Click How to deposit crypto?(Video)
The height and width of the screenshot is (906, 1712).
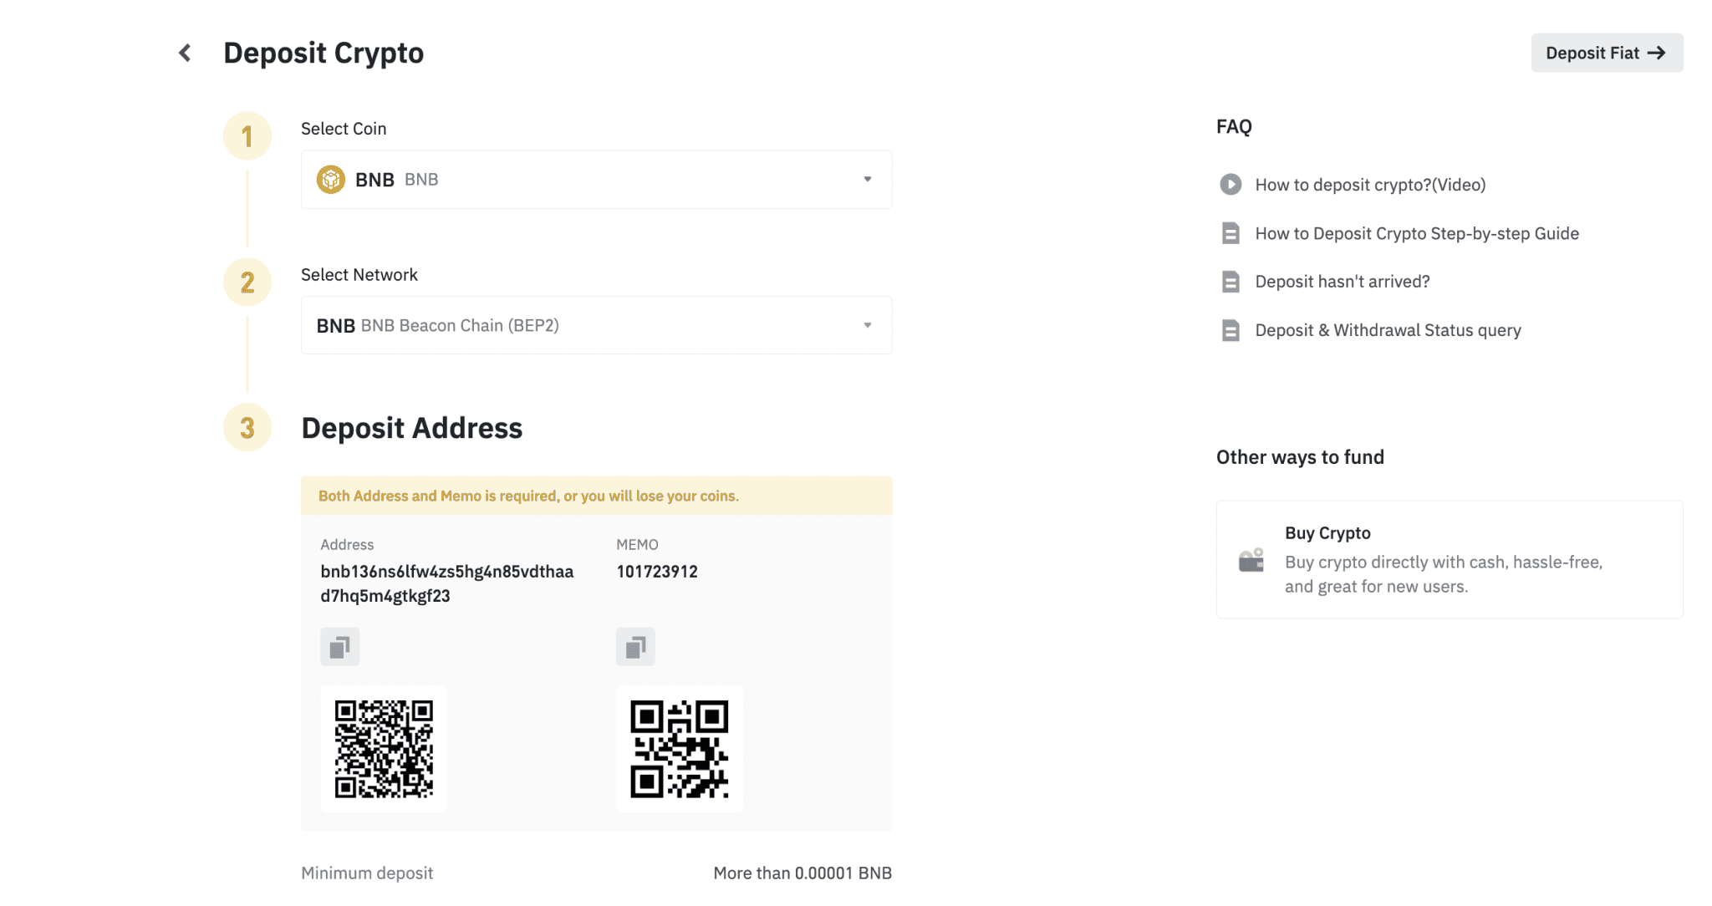tap(1369, 185)
